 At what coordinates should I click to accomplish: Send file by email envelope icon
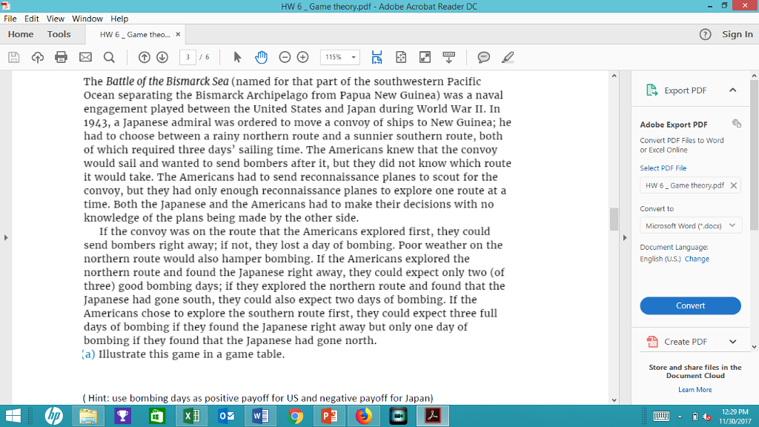coord(85,57)
